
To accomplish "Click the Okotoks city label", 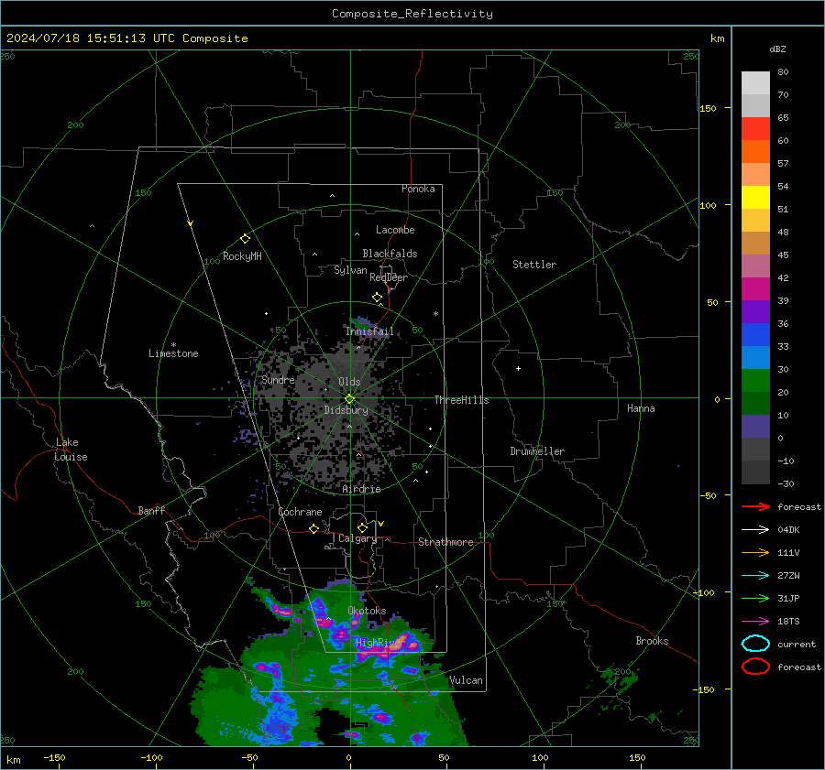I will coord(367,611).
